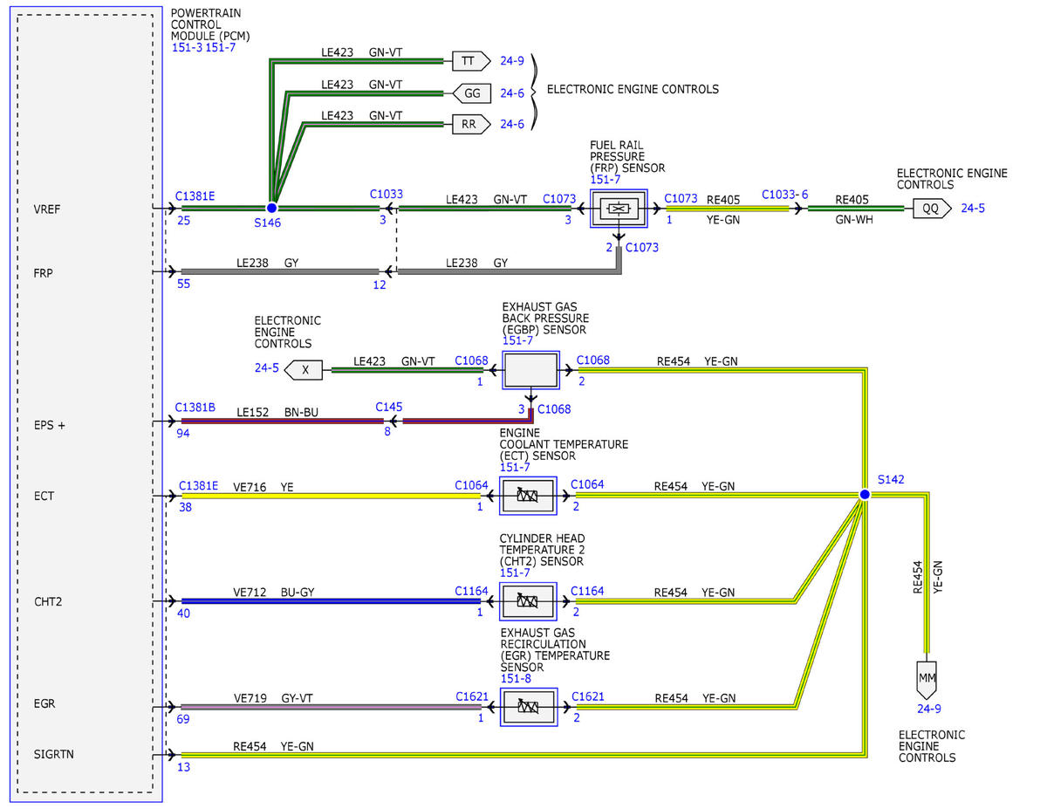Select the C145 connector label
Viewport: 1047px width, 809px height.
tap(389, 407)
